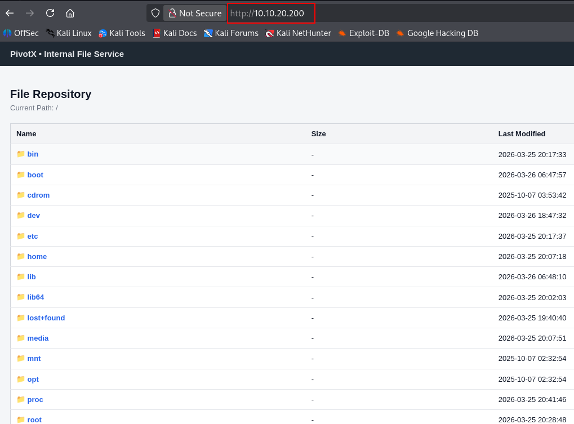Viewport: 574px width, 424px height.
Task: Open the Google Hacking DB bookmark
Action: click(x=437, y=33)
